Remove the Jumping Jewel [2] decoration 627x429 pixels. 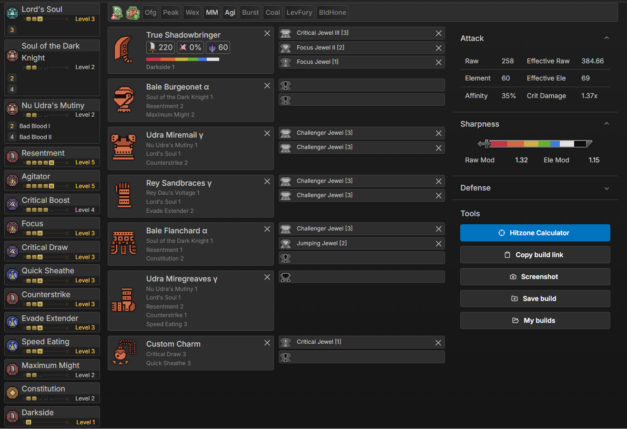(438, 244)
